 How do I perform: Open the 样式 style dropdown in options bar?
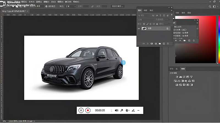(x=71, y=6)
